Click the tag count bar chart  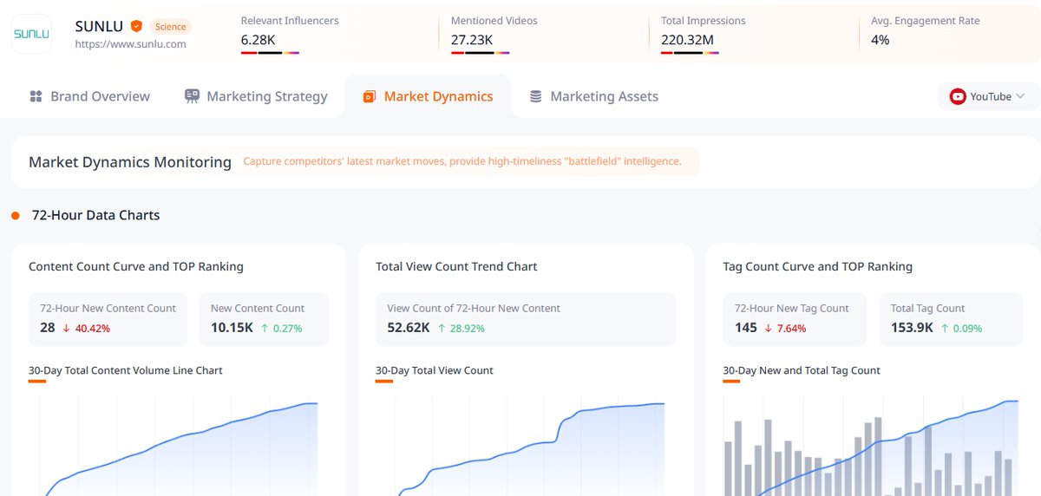pyautogui.click(x=873, y=446)
